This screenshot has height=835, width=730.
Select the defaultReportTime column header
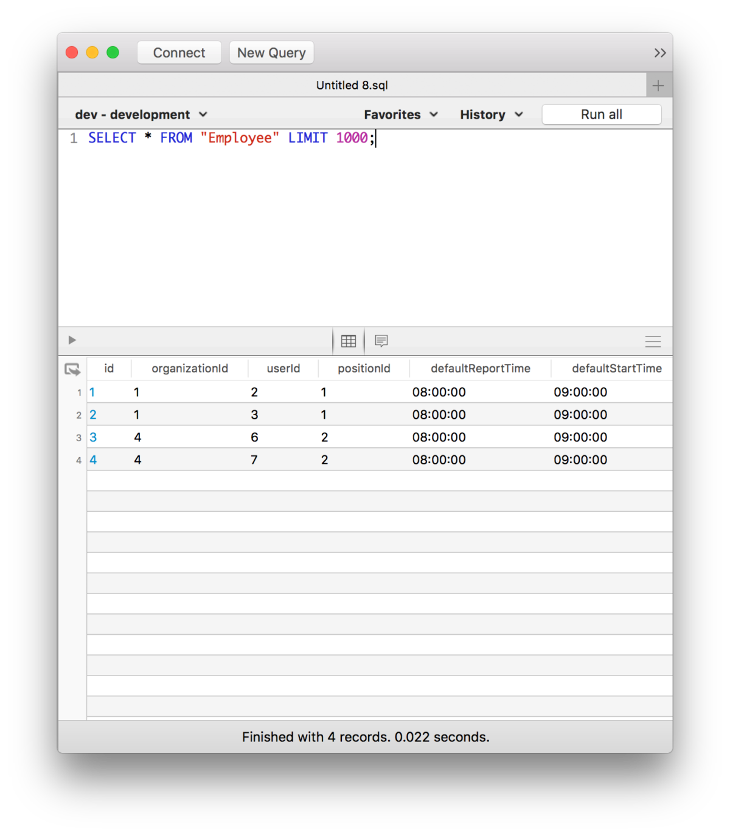(480, 368)
